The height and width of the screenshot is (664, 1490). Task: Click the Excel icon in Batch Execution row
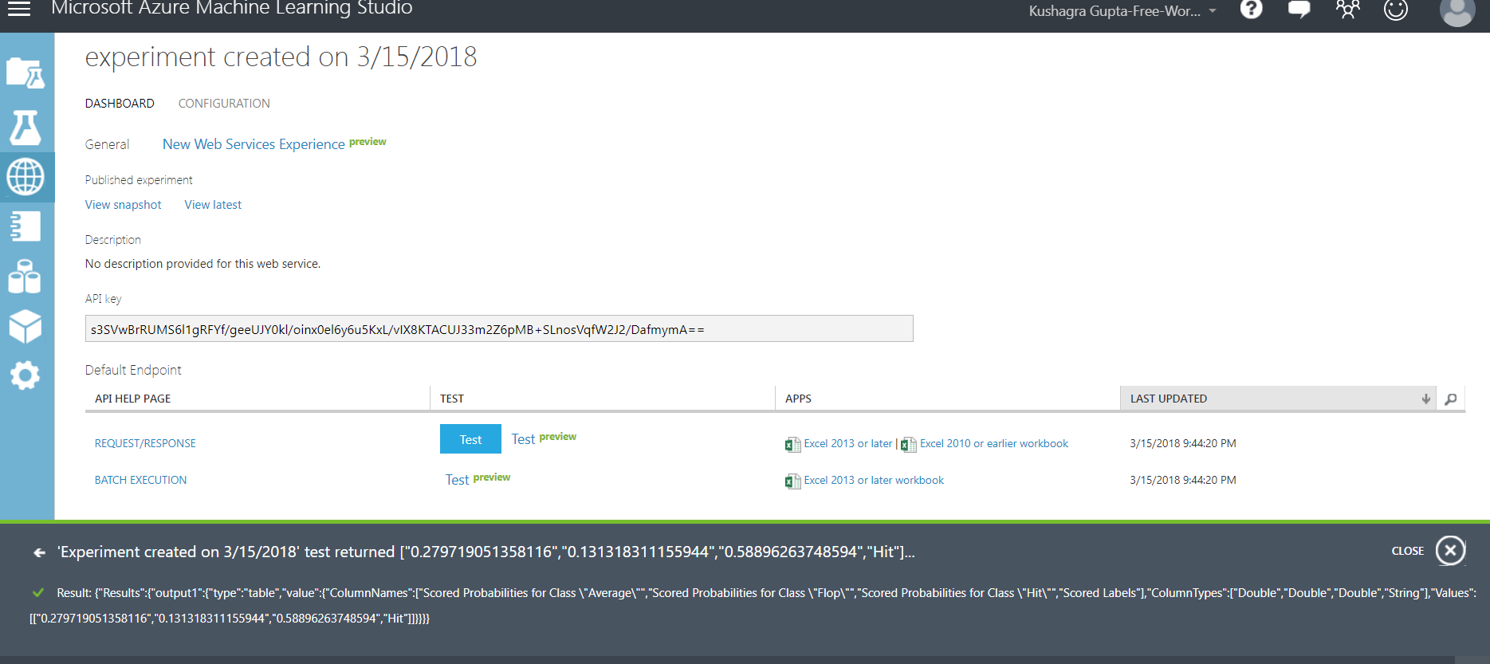point(792,481)
